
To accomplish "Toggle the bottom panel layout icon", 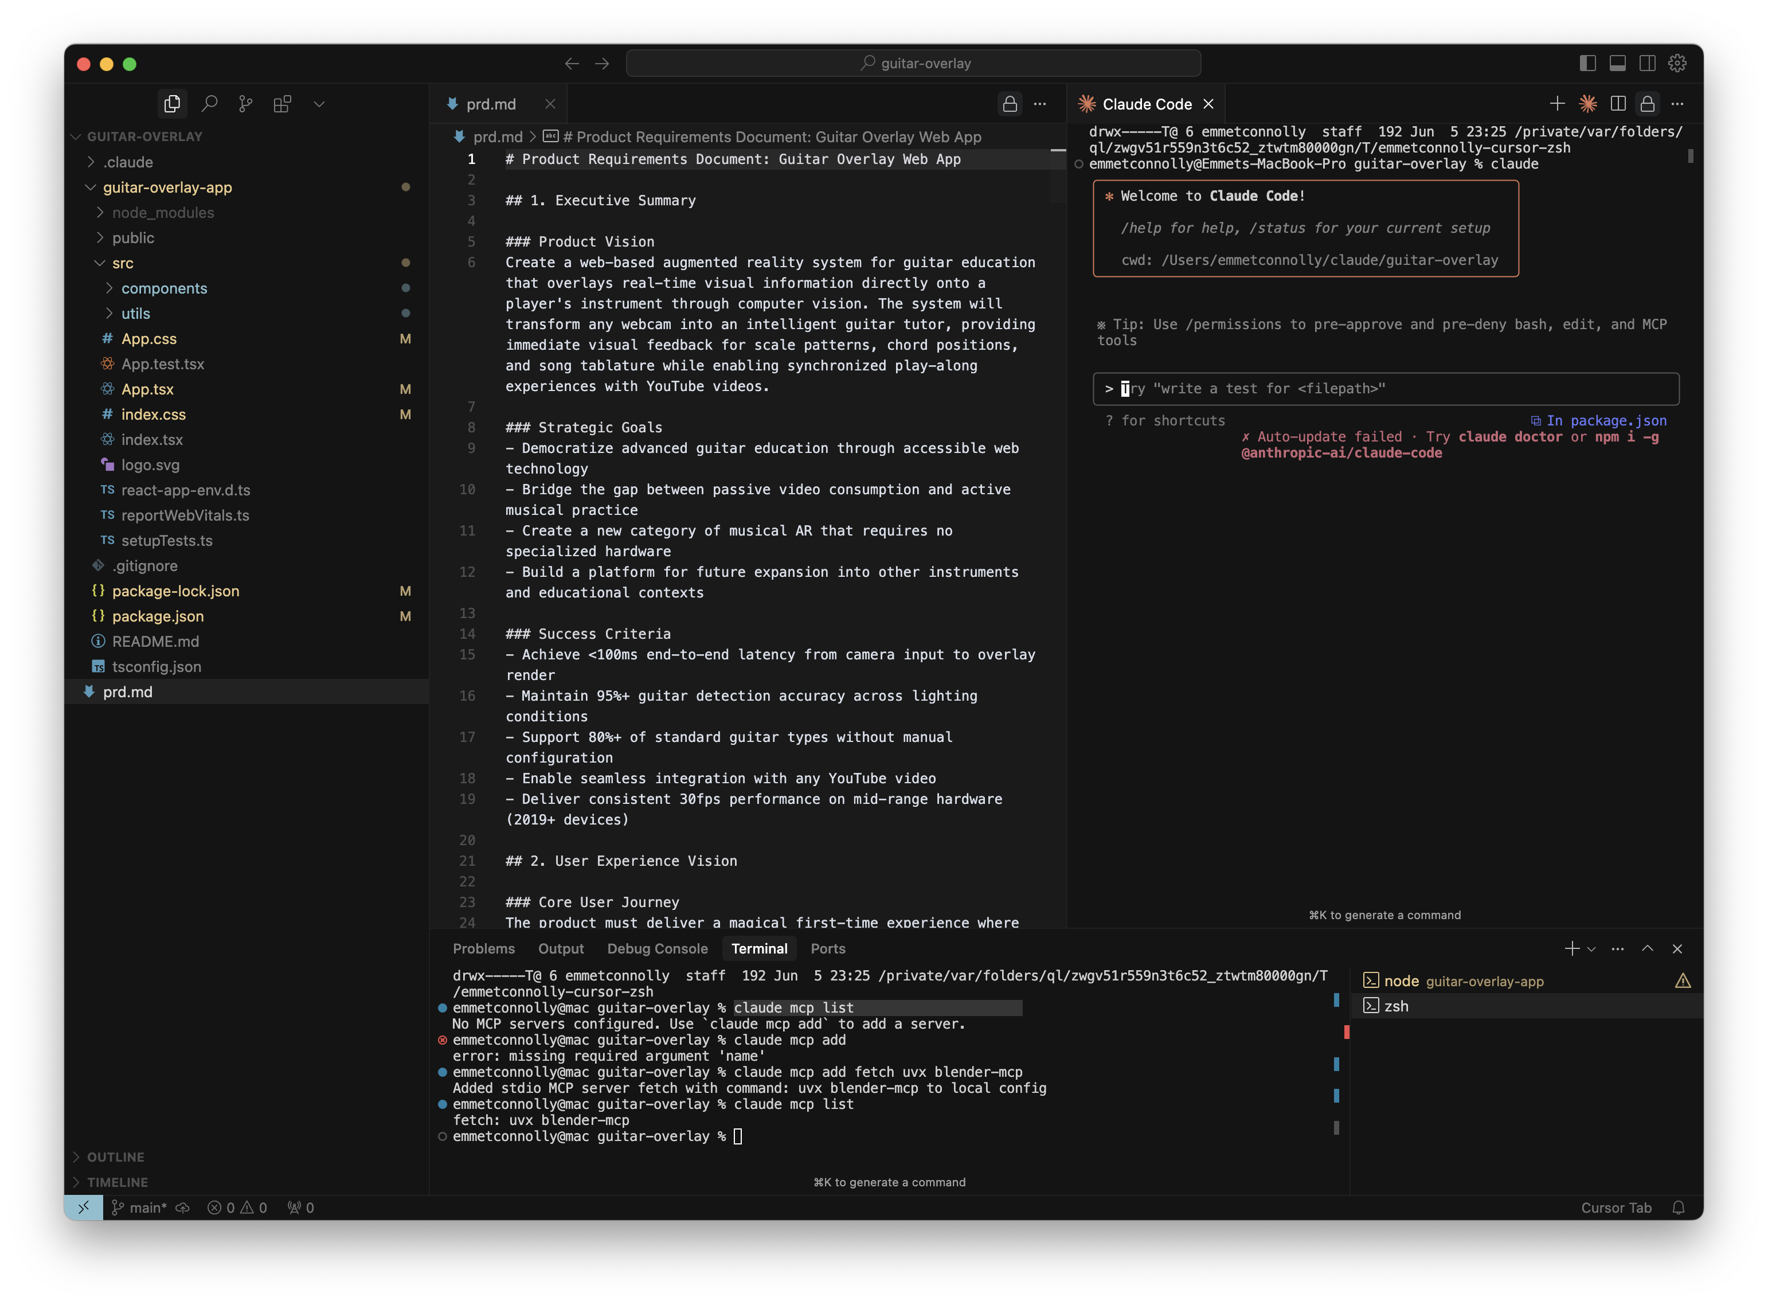I will (1617, 63).
